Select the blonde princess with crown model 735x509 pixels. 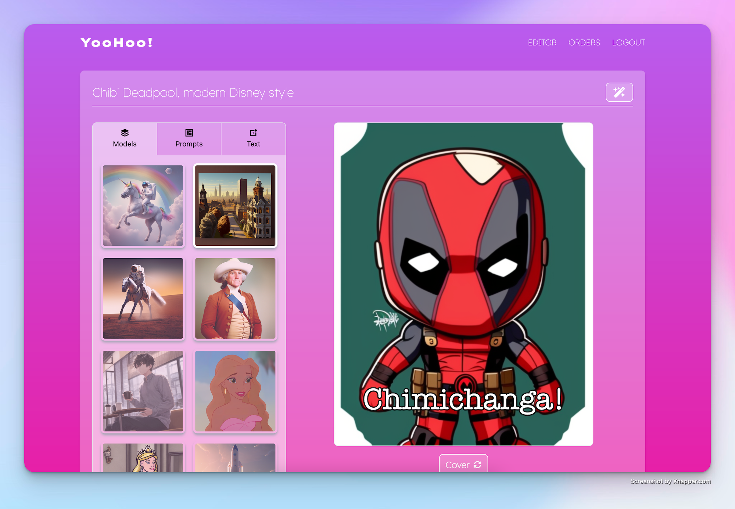(x=143, y=458)
